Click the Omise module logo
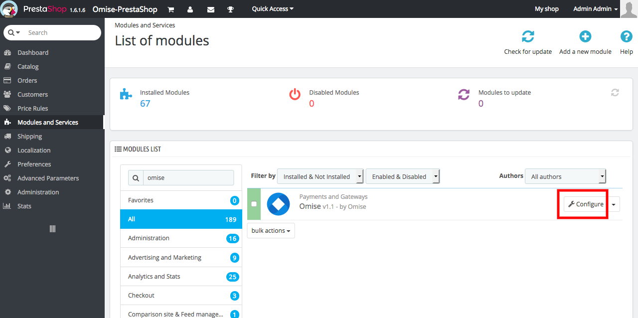638x318 pixels. [x=278, y=204]
